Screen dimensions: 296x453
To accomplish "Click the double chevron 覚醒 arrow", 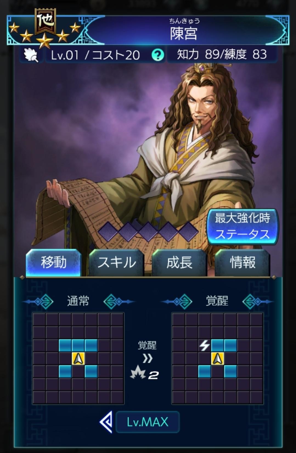I will (148, 359).
